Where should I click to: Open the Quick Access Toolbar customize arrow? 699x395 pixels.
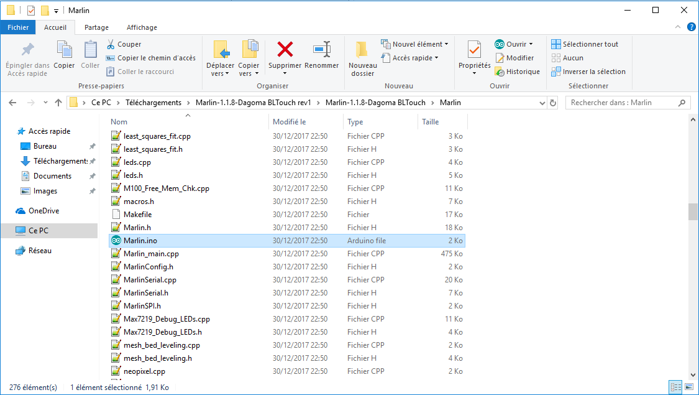[56, 11]
